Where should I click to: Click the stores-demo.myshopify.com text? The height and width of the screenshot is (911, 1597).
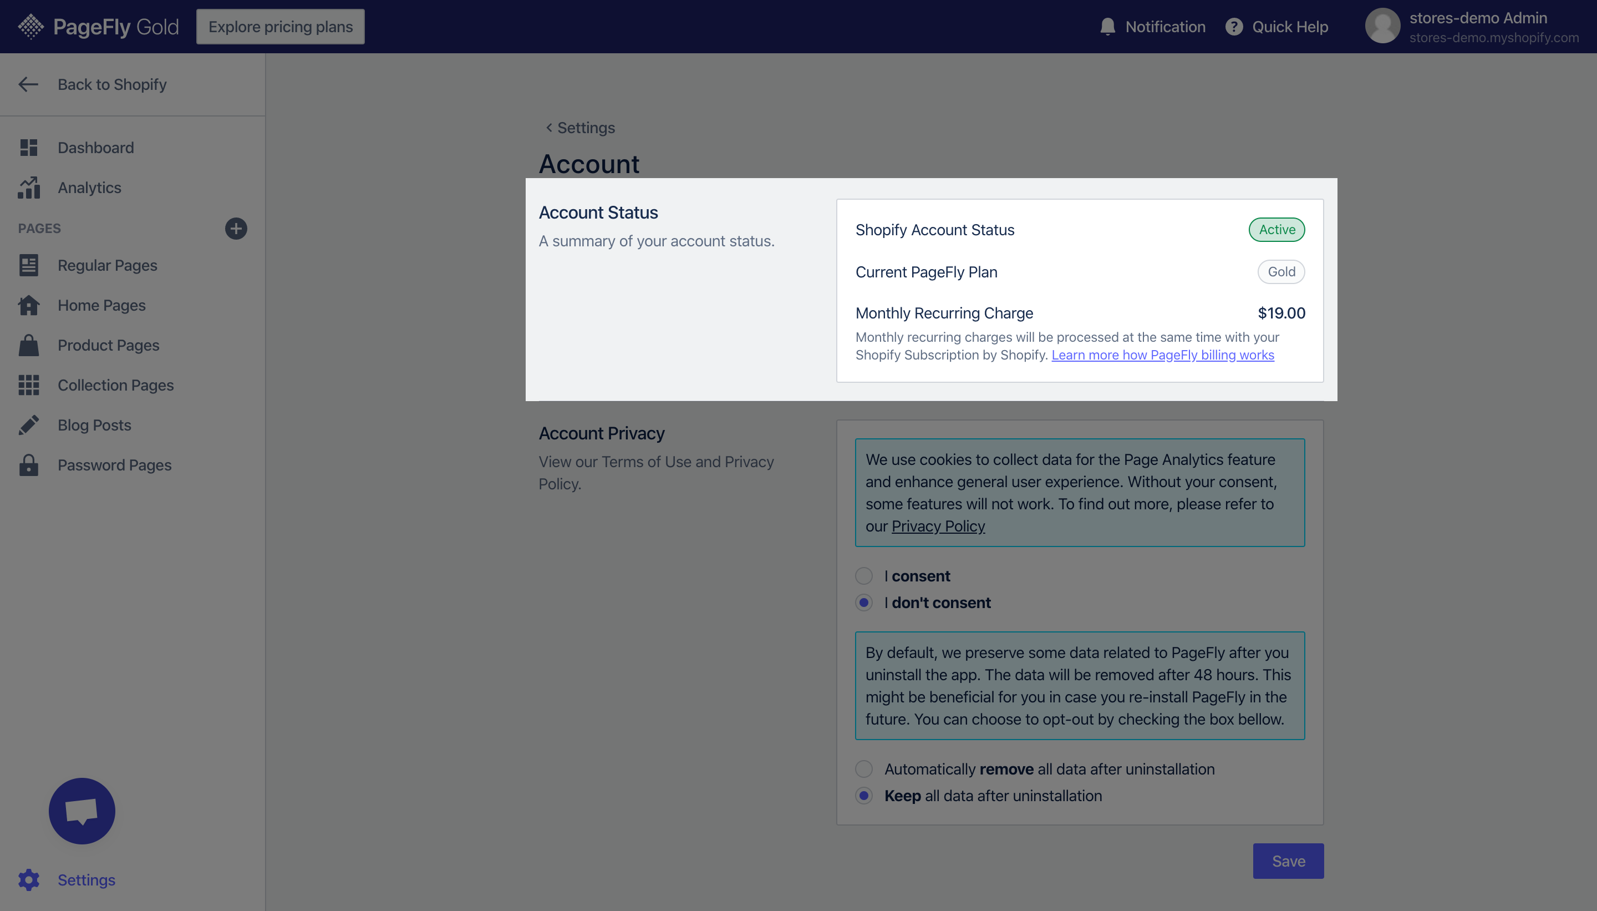[x=1494, y=38]
